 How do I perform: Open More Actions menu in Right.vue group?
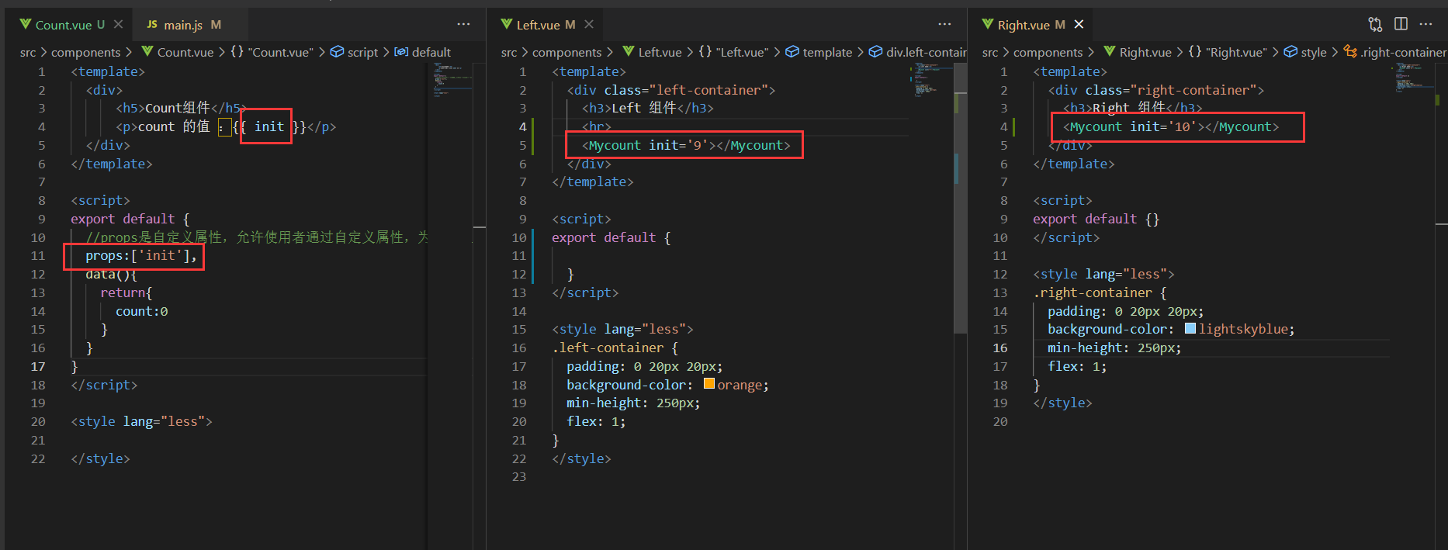tap(1426, 24)
